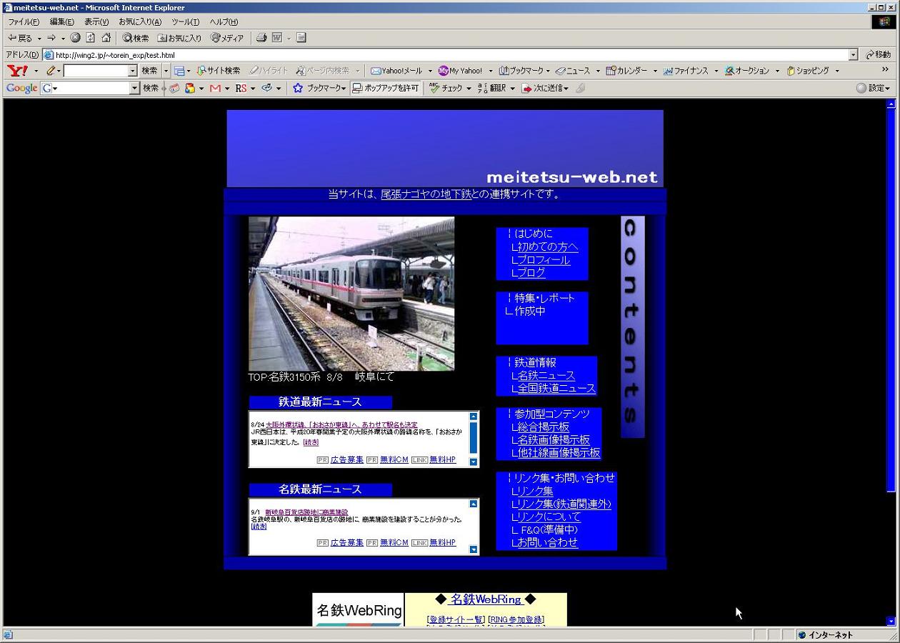Print the page with printer icon
The image size is (900, 643).
tap(261, 38)
